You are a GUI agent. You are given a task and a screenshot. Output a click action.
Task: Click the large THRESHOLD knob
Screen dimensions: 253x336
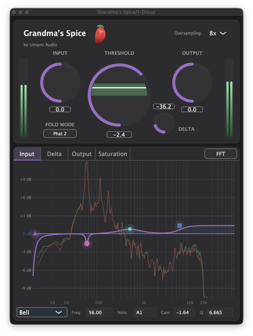tap(119, 95)
